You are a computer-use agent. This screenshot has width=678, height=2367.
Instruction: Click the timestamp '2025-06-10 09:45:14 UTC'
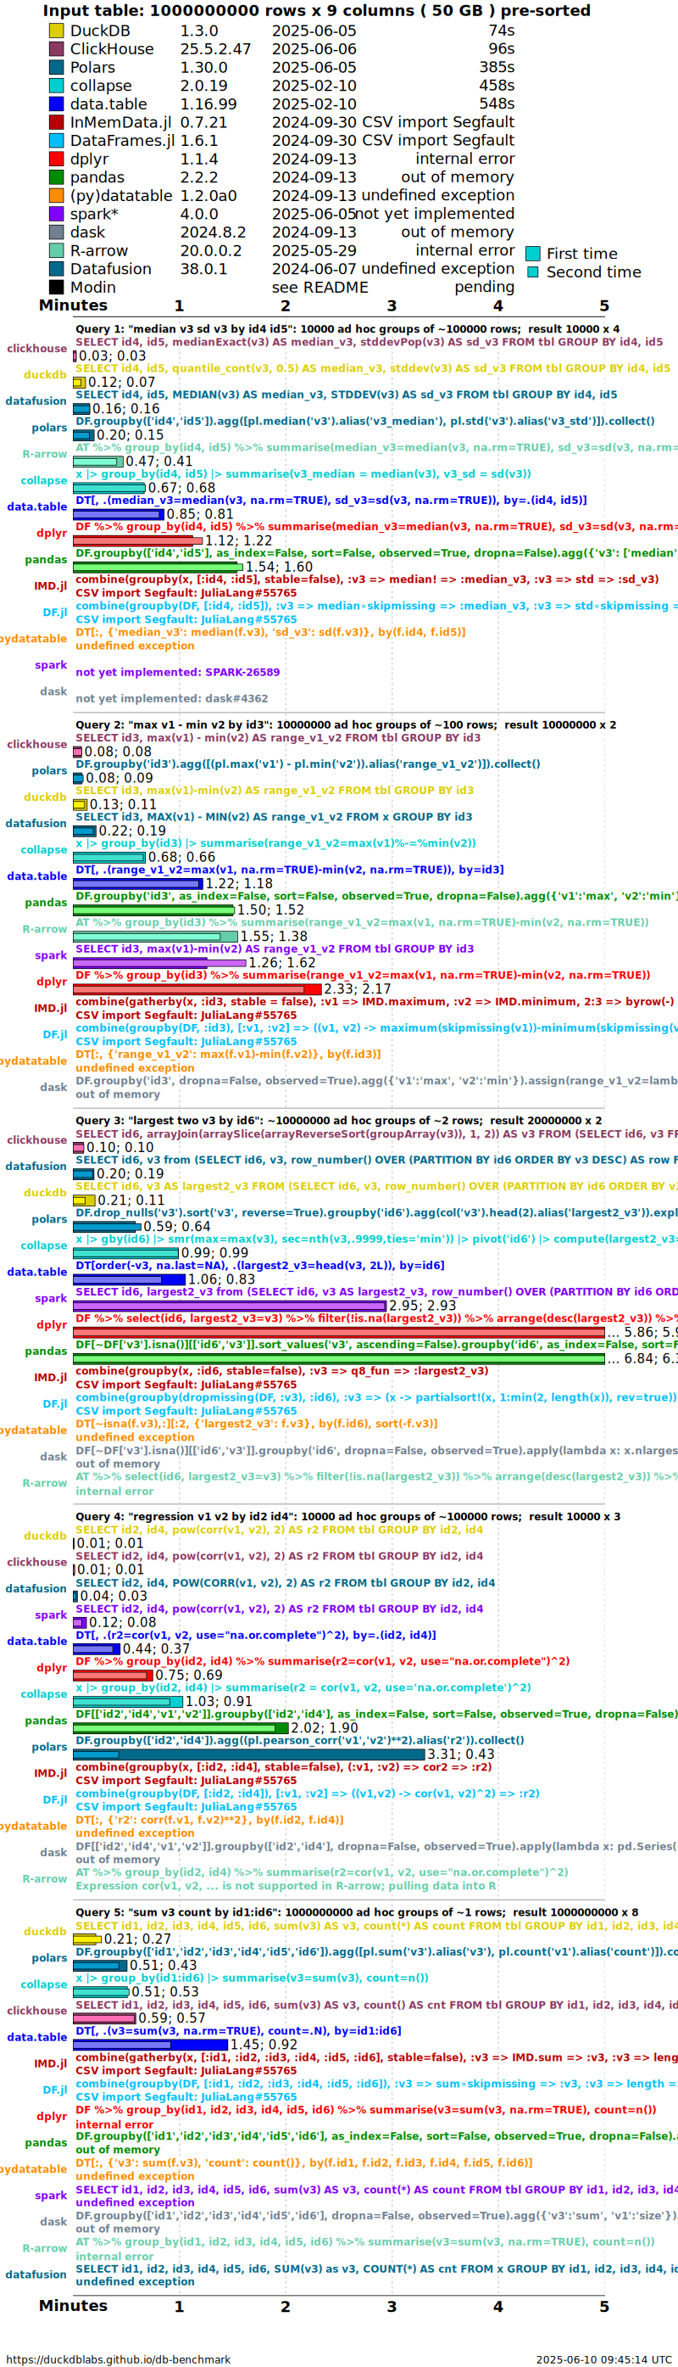click(x=603, y=2359)
